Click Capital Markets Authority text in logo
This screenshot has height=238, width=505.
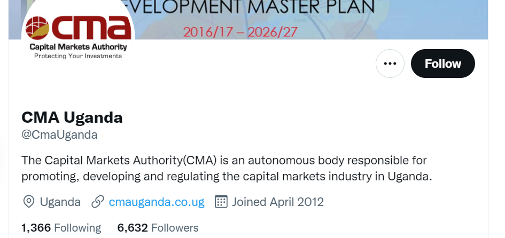point(78,47)
